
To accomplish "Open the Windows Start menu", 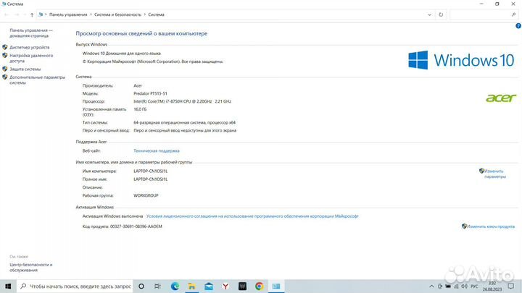I will pyautogui.click(x=8, y=286).
